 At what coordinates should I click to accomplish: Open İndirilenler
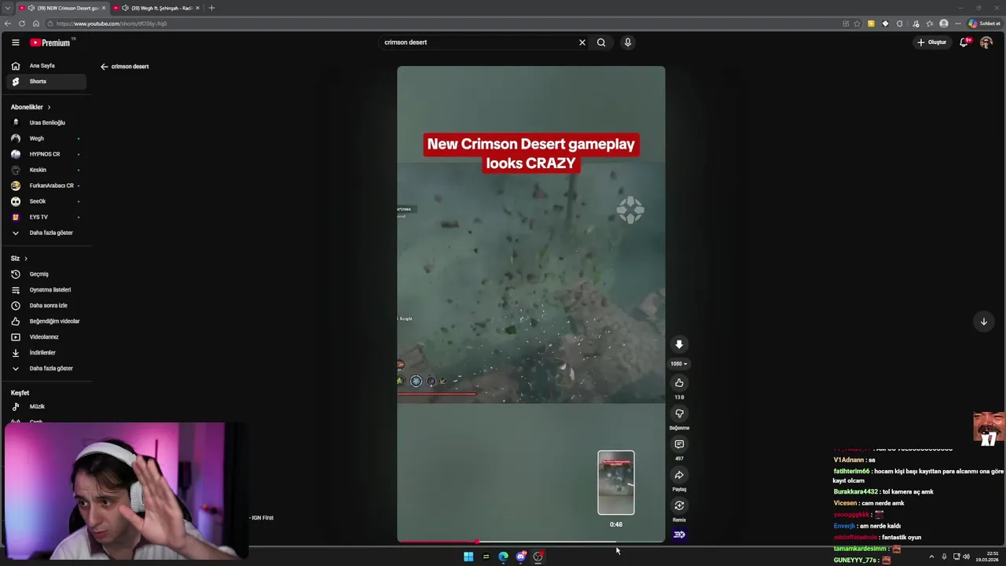pyautogui.click(x=46, y=353)
